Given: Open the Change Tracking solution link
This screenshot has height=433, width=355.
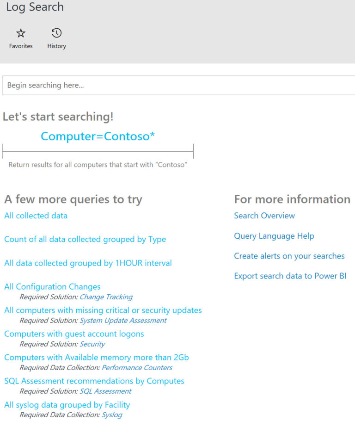Looking at the screenshot, I should click(106, 297).
